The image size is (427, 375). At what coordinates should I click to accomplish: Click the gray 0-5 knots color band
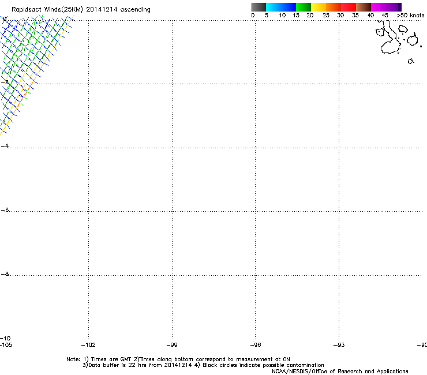tap(259, 7)
